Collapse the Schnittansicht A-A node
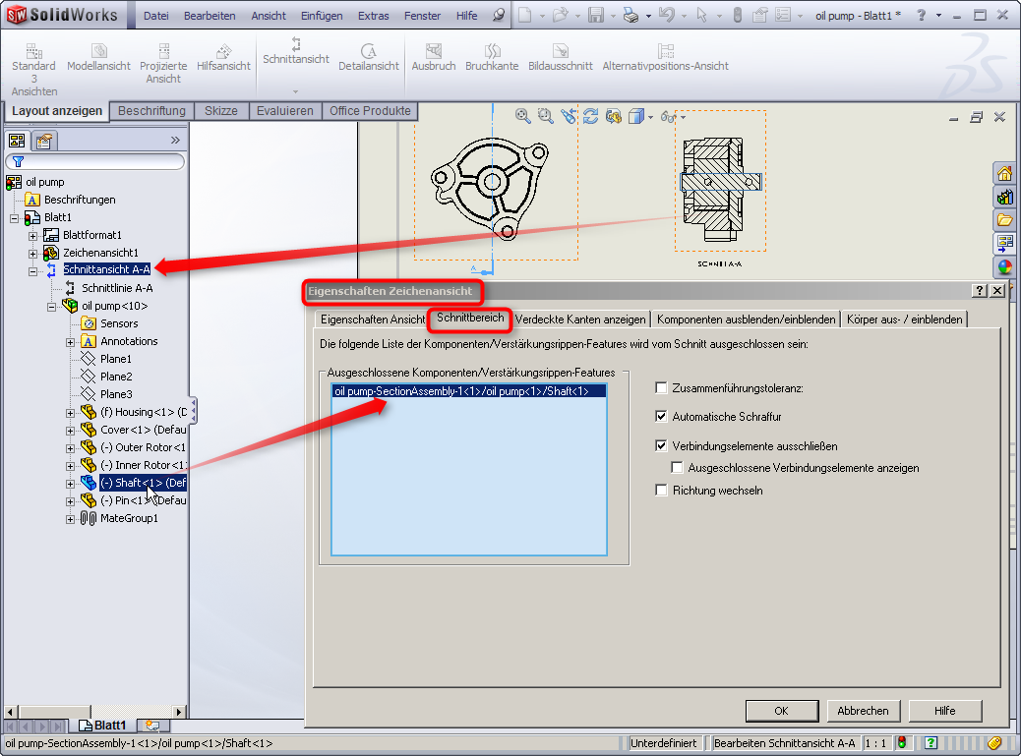Screen dimensions: 1021x756 (x=33, y=270)
